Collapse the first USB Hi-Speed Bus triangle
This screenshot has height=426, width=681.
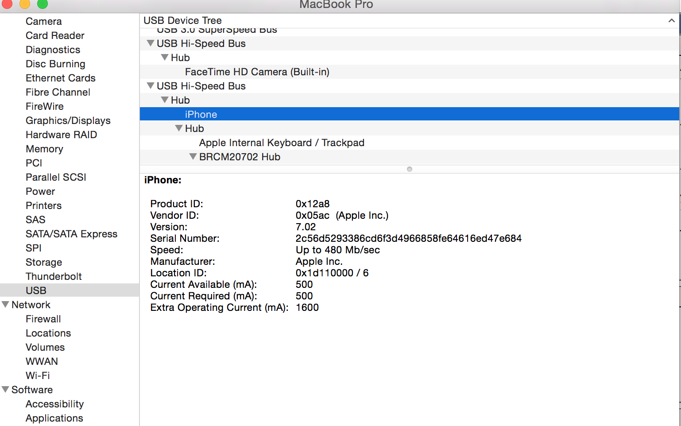tap(151, 43)
